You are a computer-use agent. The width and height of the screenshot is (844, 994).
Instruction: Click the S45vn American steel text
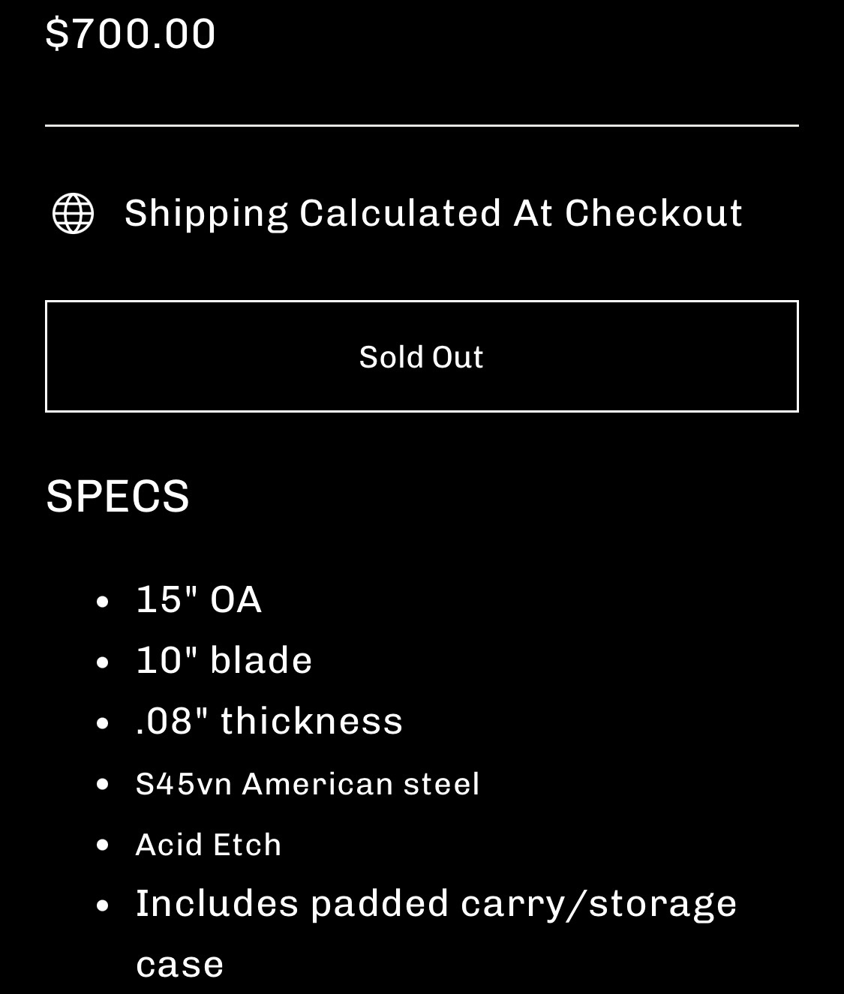tap(307, 784)
